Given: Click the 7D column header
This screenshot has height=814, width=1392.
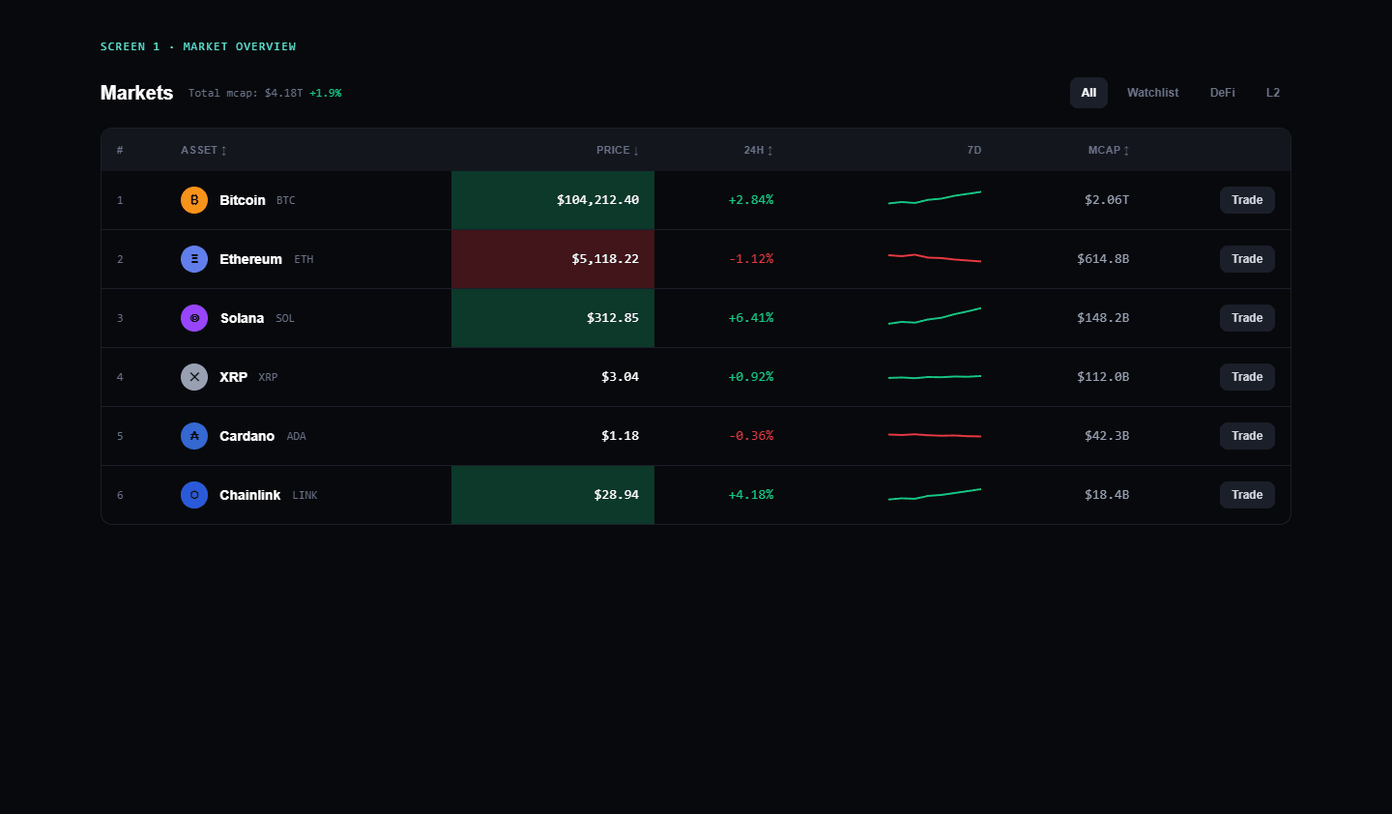Looking at the screenshot, I should point(974,150).
